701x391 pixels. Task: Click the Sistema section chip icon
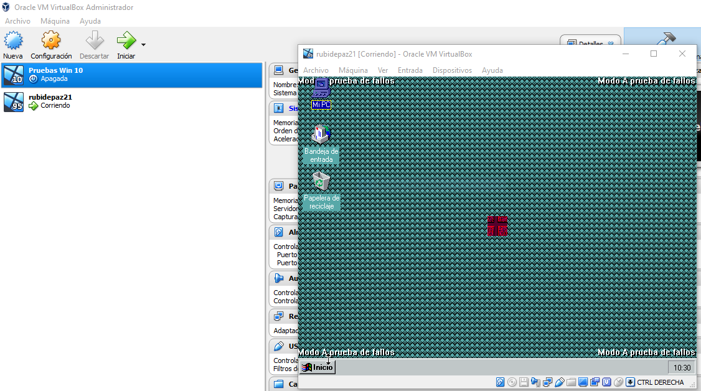coord(278,108)
